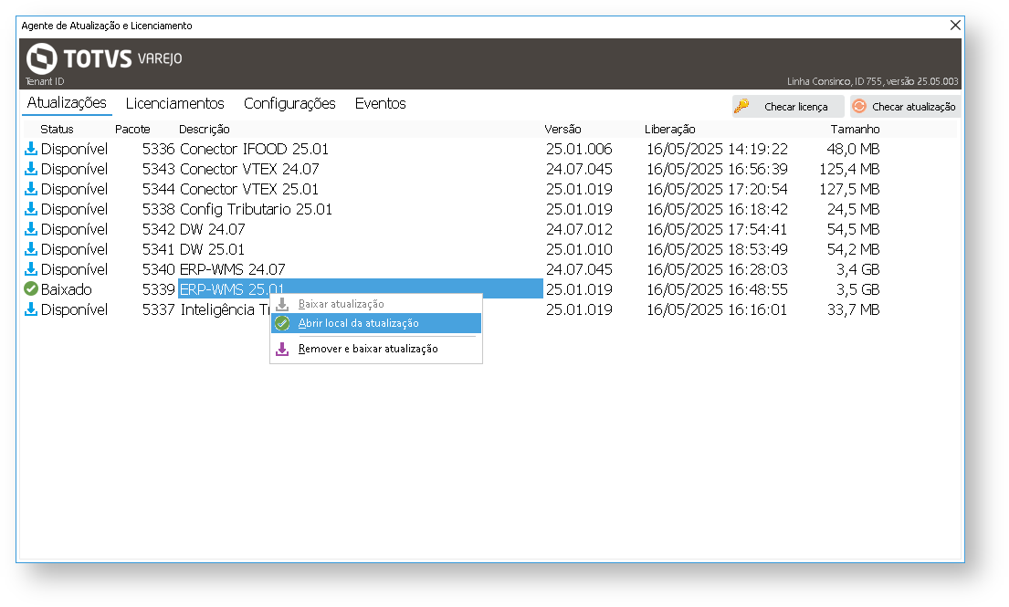The height and width of the screenshot is (607, 1009).
Task: Click the download icon beside Config Tributario 25.01
Action: click(x=30, y=209)
